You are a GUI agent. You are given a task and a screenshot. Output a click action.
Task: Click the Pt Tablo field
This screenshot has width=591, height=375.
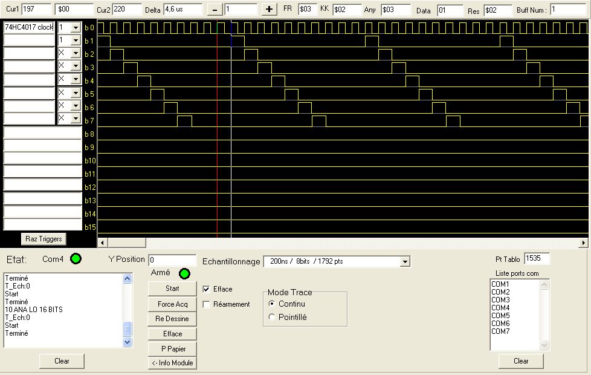[x=537, y=258]
